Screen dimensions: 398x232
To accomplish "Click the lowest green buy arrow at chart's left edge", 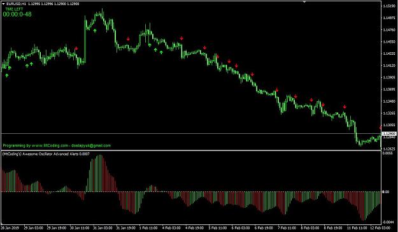I will 7,75.
